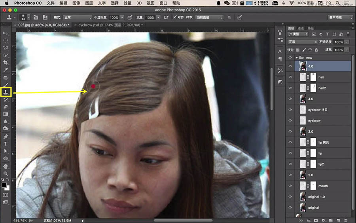Open the 滤镜 menu
Image resolution: width=356 pixels, height=223 pixels.
point(127,3)
